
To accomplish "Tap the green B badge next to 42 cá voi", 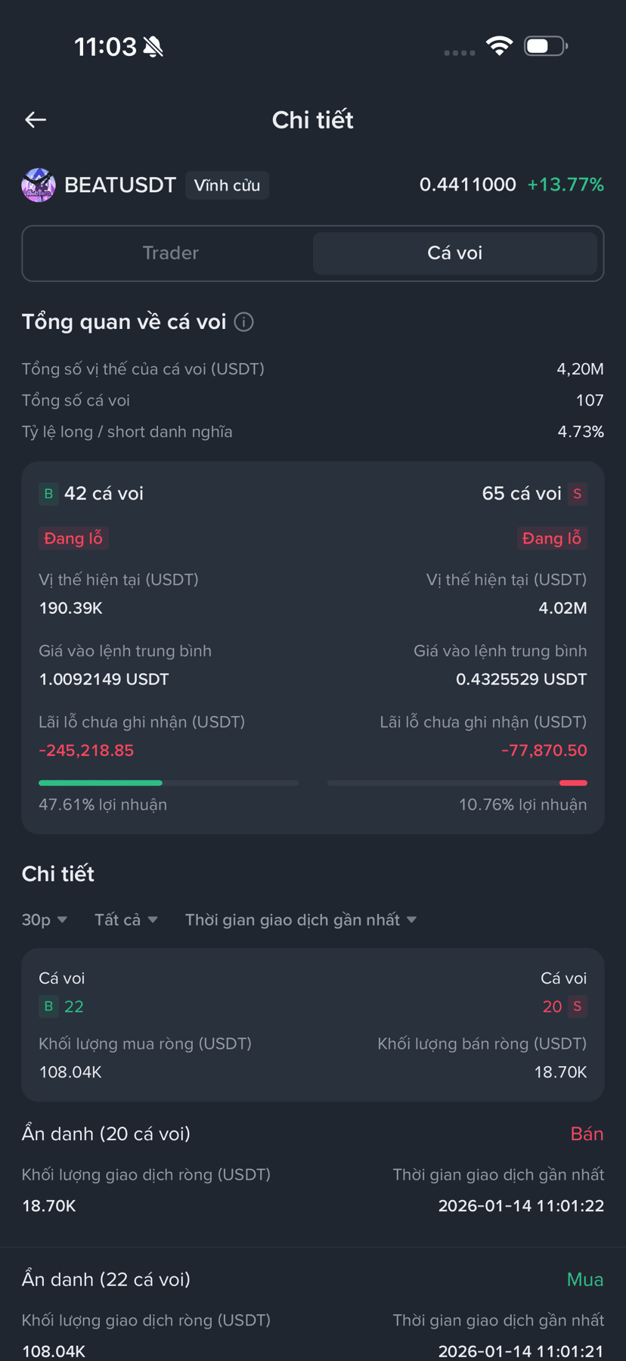I will (x=48, y=494).
